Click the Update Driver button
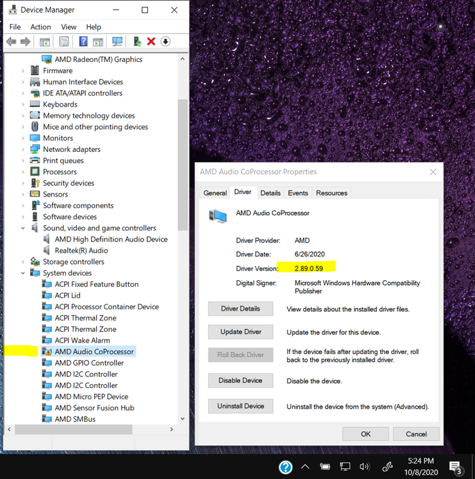This screenshot has width=475, height=479. (241, 332)
